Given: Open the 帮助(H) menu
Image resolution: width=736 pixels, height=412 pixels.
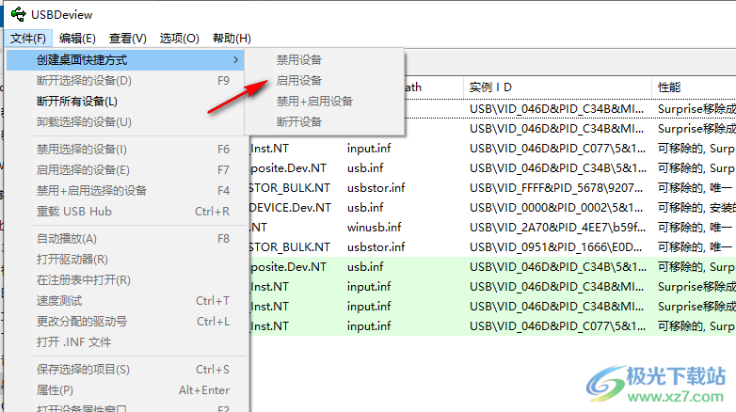Looking at the screenshot, I should pyautogui.click(x=232, y=38).
